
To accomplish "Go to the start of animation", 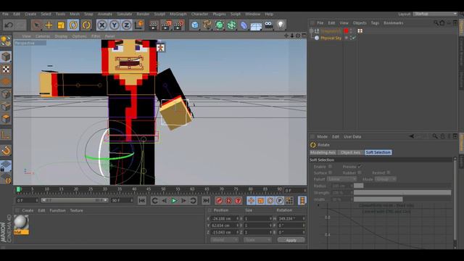I will coord(142,201).
